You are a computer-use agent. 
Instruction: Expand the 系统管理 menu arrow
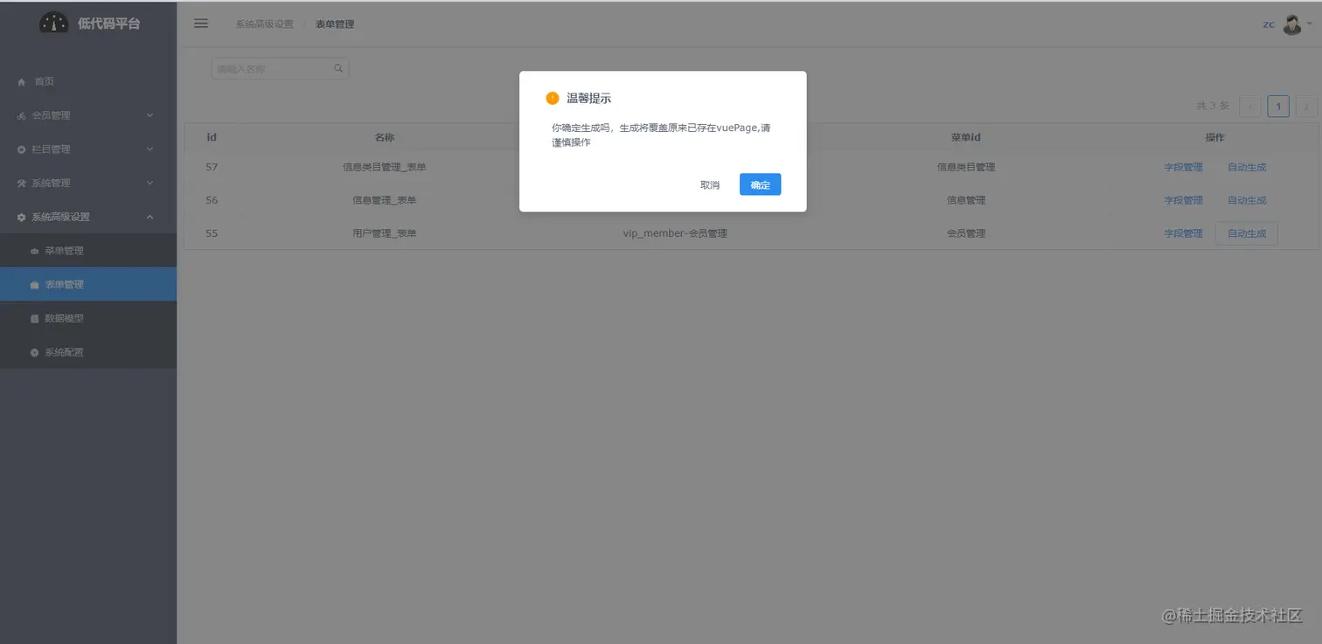[x=150, y=183]
